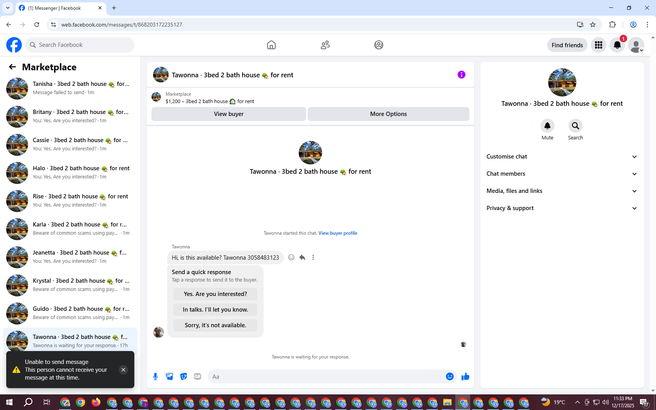Click Find friends button
This screenshot has height=410, width=656.
point(567,45)
